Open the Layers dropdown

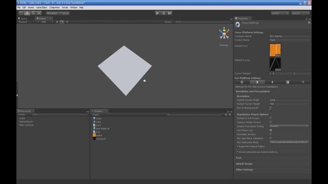(x=280, y=13)
